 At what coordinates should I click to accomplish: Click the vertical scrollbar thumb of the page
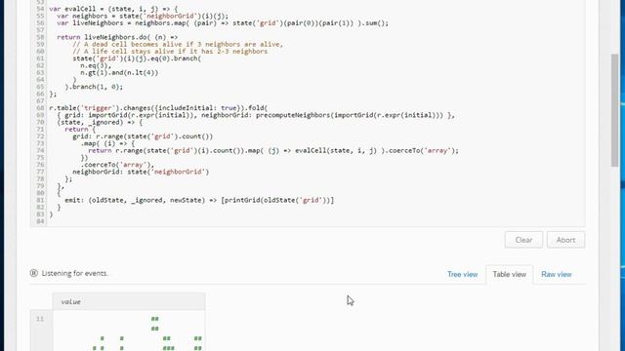tap(614, 110)
